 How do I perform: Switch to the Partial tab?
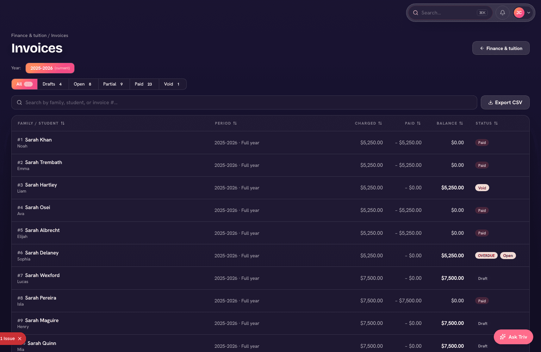(x=114, y=84)
